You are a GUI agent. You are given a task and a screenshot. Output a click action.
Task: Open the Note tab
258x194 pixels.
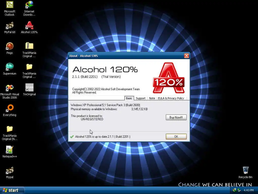152,98
